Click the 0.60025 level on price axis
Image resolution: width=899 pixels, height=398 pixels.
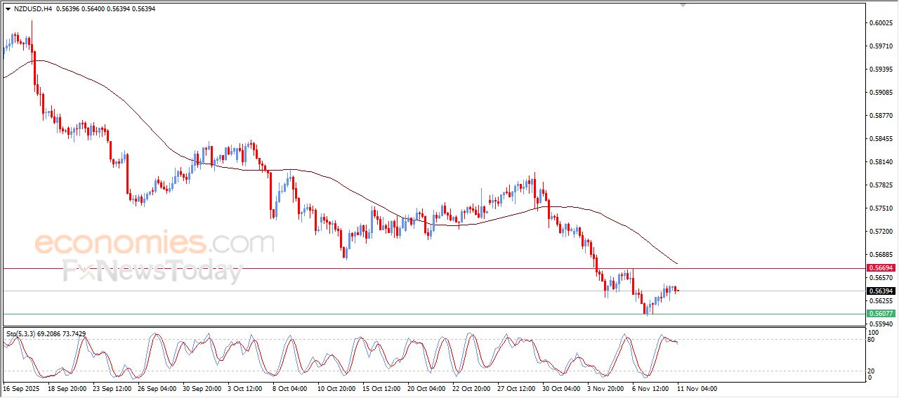coord(881,23)
